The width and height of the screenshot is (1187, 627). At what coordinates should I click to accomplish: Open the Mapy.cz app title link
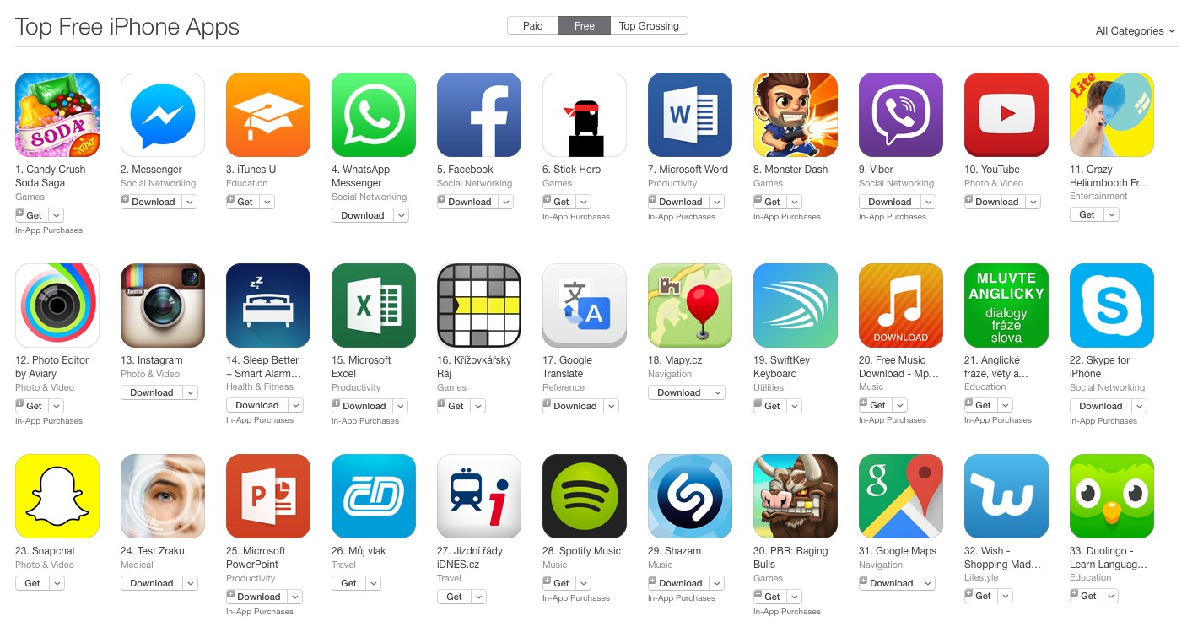[675, 360]
